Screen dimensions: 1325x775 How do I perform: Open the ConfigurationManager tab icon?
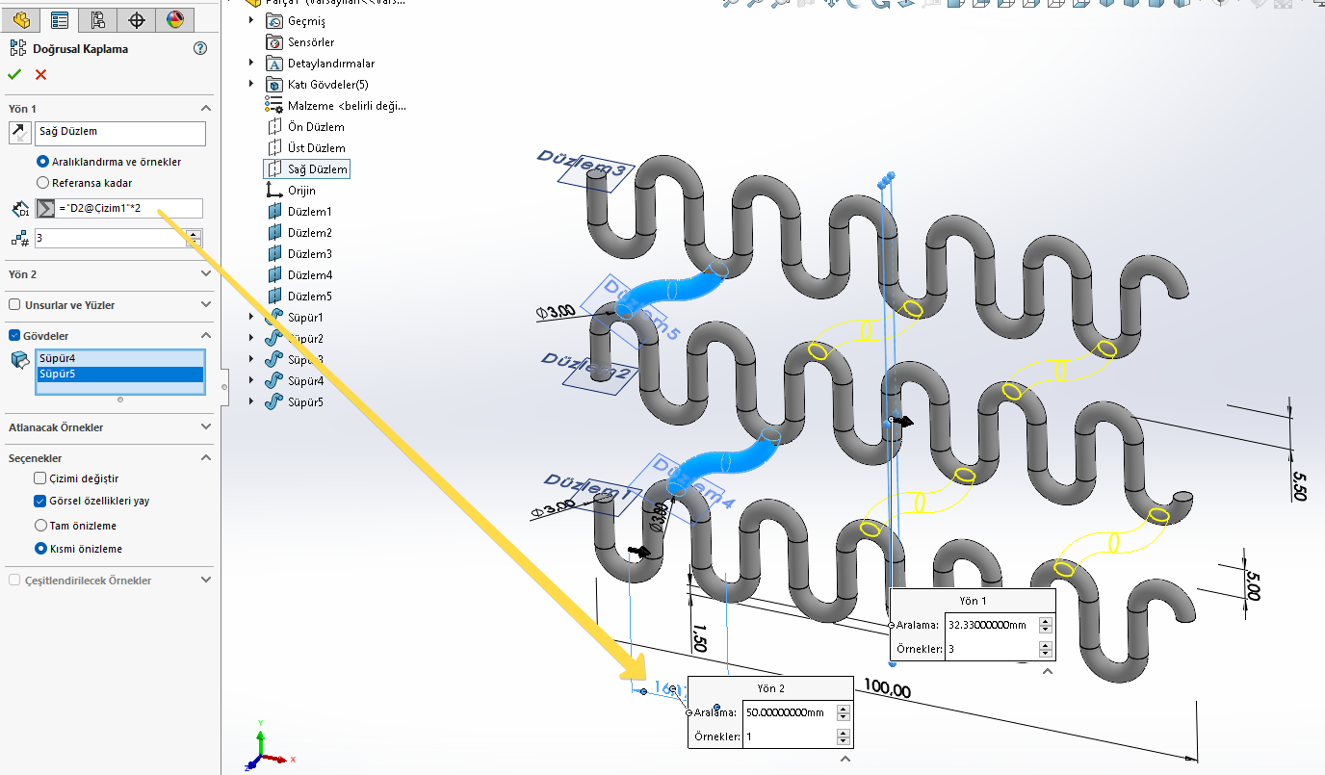(97, 19)
